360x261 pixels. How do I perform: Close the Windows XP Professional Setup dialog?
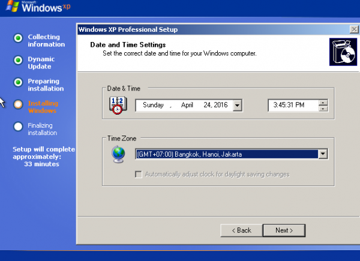(x=354, y=29)
